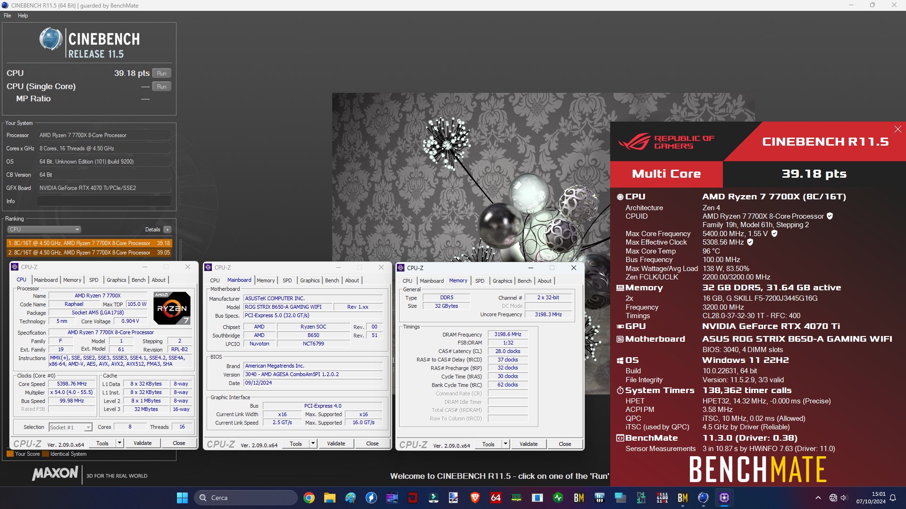The width and height of the screenshot is (906, 509).
Task: Select SPD tab in Mainboard CPU-Z window
Action: tap(287, 280)
